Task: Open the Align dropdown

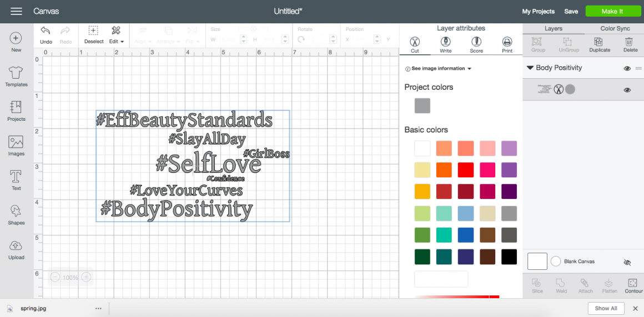Action: point(143,35)
